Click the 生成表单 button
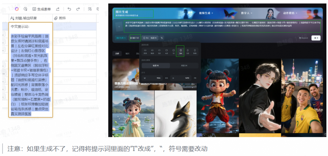The image size is (328, 156). (x=42, y=9)
